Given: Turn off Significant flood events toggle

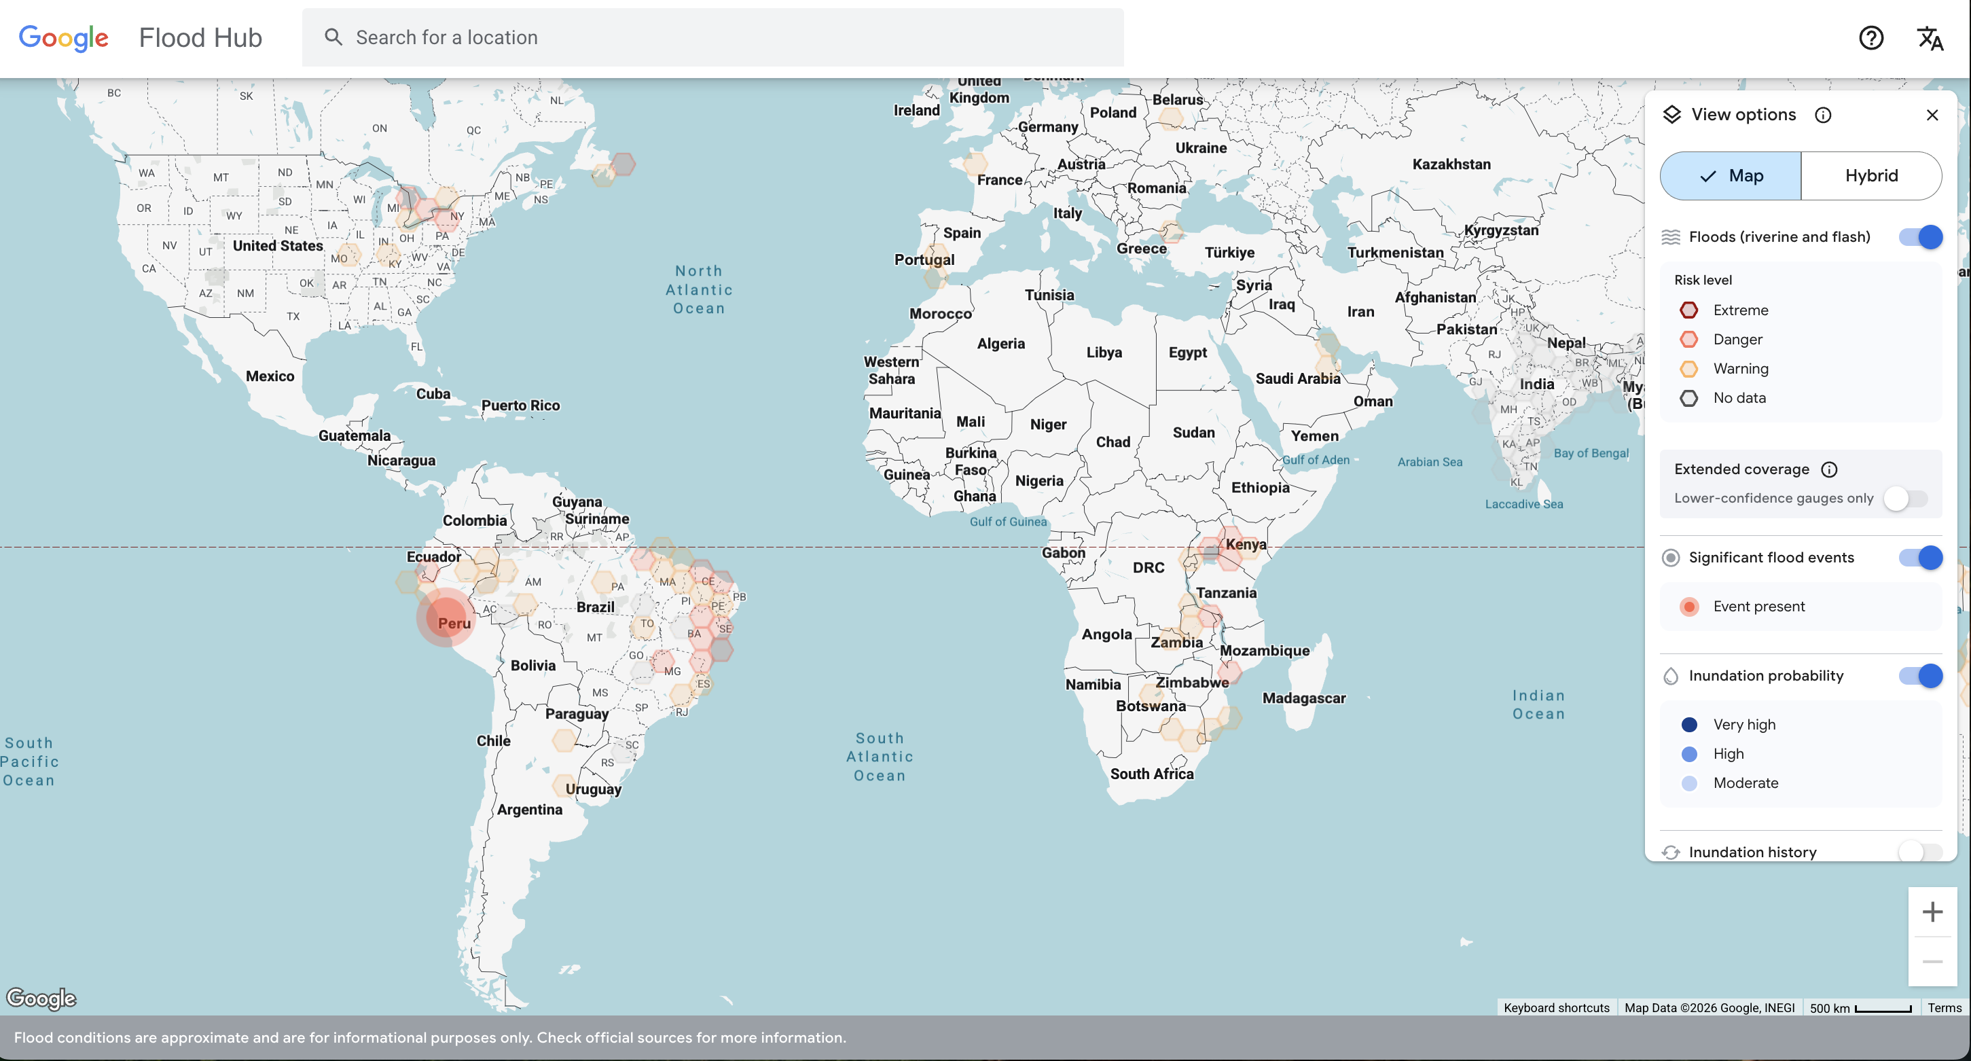Looking at the screenshot, I should [x=1921, y=558].
